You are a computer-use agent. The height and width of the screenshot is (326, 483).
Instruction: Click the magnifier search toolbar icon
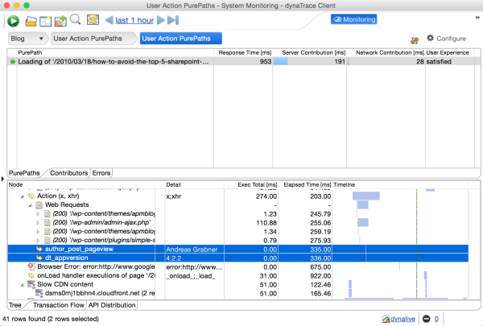pyautogui.click(x=75, y=19)
